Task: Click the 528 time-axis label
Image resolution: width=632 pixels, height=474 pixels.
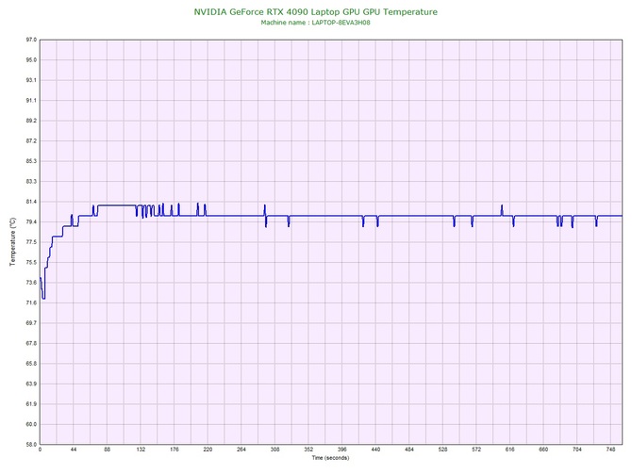Action: [442, 449]
